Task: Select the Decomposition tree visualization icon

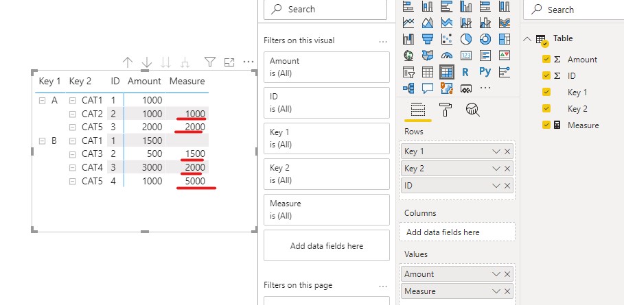Action: (x=408, y=88)
